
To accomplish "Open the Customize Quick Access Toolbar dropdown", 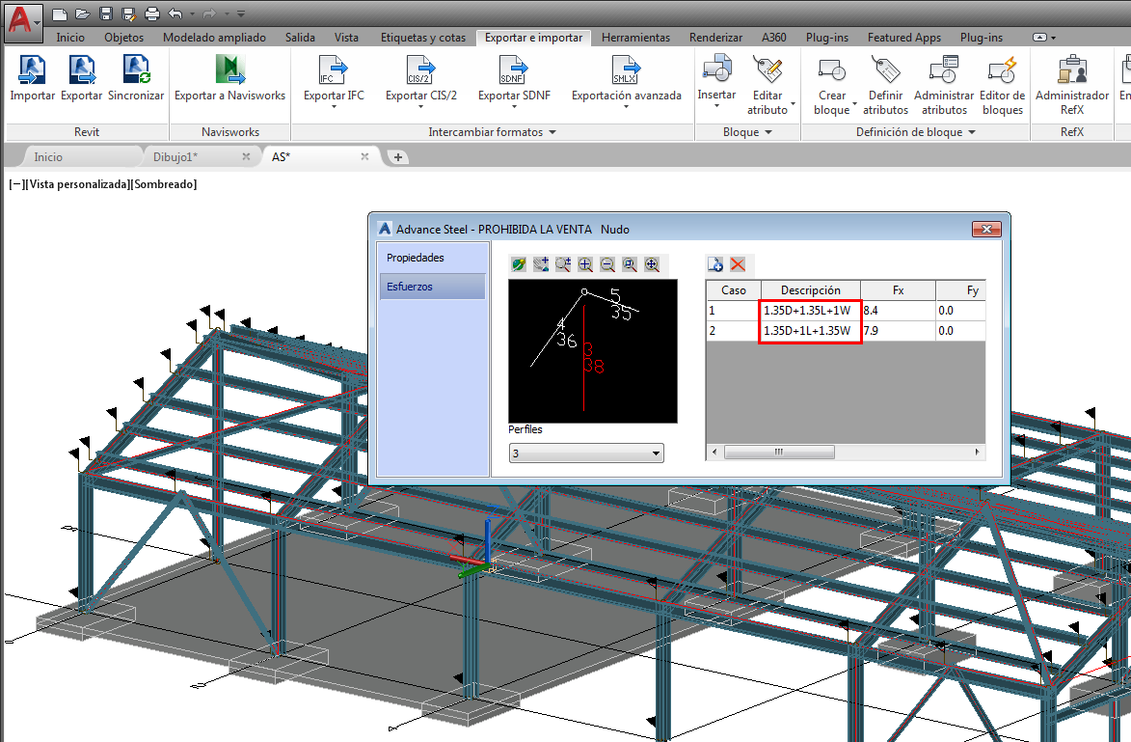I will (241, 14).
